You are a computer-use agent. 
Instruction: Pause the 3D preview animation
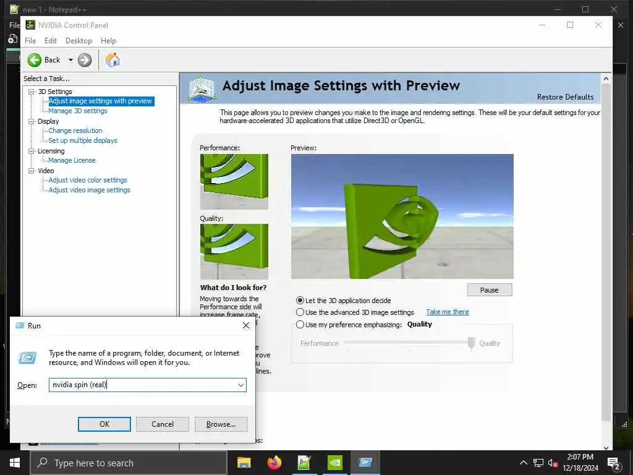click(490, 290)
